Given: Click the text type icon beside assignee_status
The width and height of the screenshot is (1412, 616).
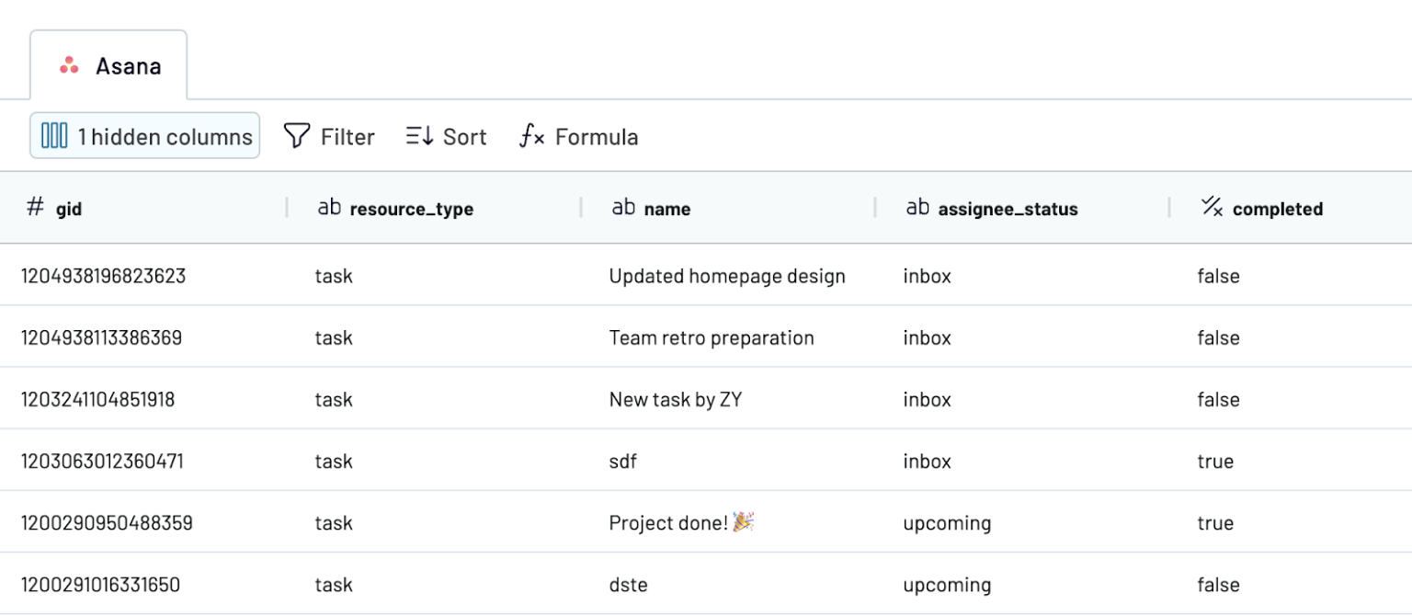Looking at the screenshot, I should [917, 208].
